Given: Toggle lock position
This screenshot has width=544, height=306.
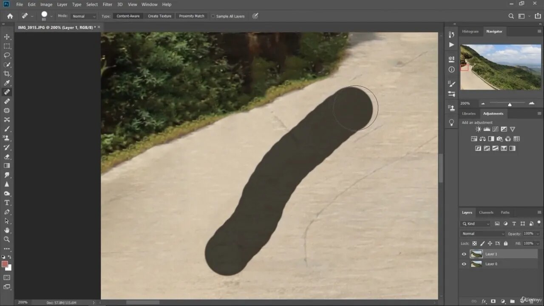Looking at the screenshot, I should [x=490, y=244].
